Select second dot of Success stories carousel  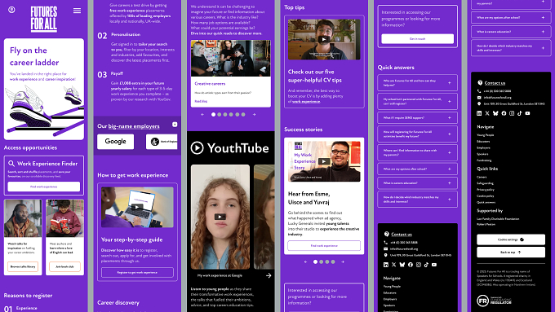click(x=322, y=261)
